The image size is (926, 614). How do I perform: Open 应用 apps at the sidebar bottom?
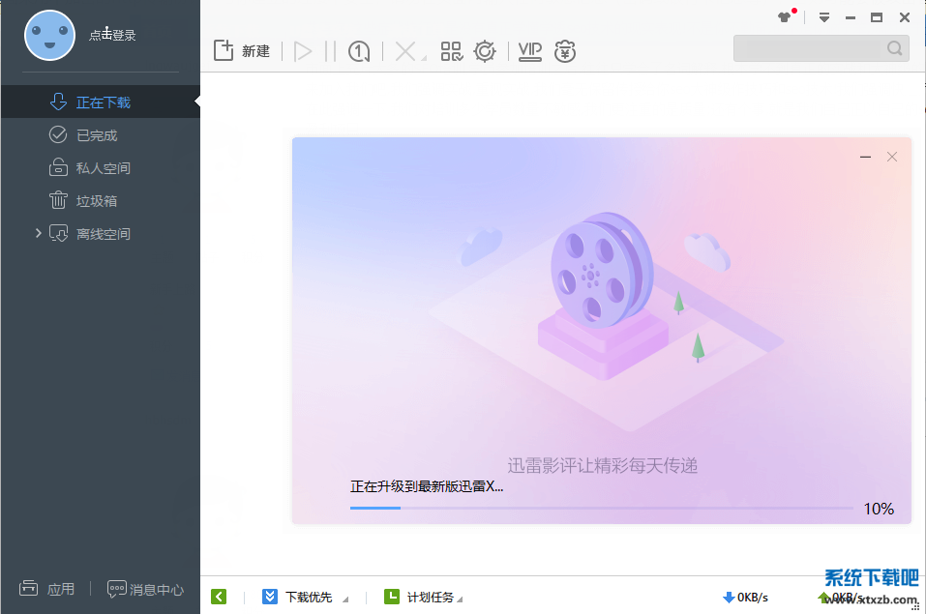point(46,589)
